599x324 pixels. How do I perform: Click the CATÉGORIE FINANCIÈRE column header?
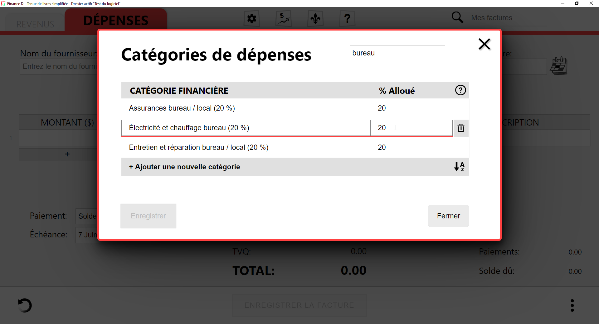179,91
